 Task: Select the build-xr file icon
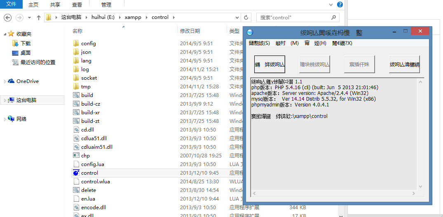(76, 113)
